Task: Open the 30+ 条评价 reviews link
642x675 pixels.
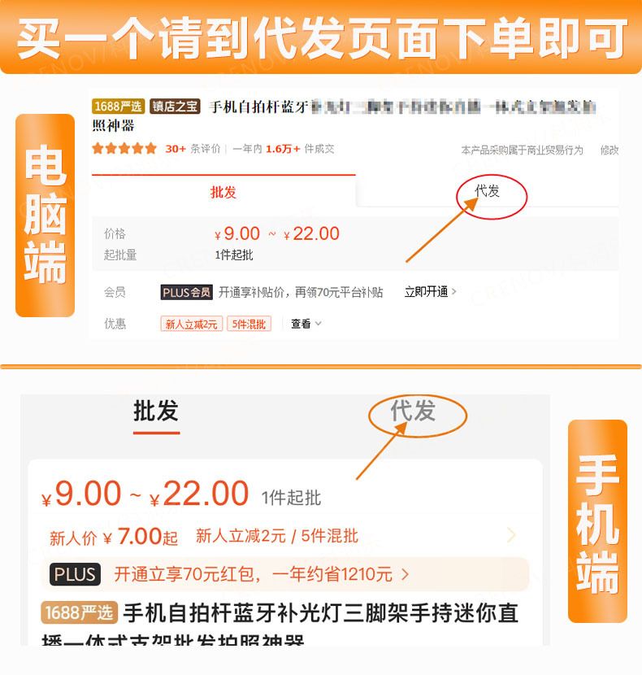Action: 193,149
